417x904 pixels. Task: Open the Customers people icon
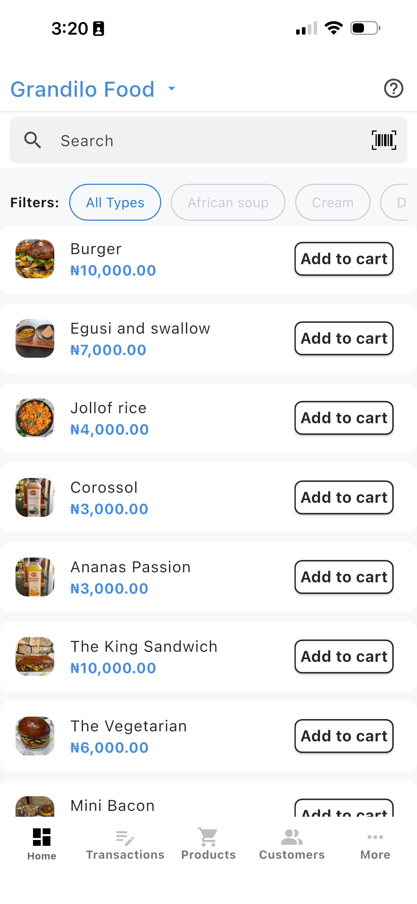pos(292,837)
